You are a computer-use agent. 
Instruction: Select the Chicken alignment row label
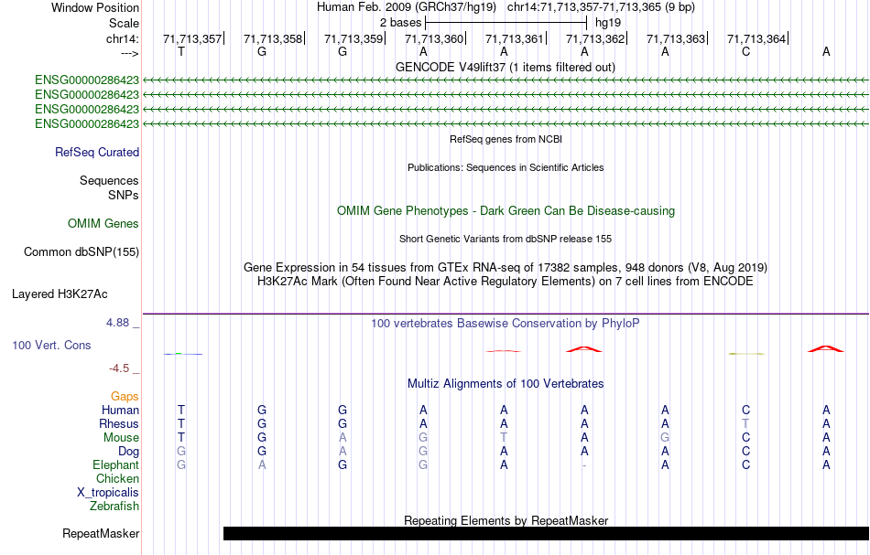click(x=117, y=478)
